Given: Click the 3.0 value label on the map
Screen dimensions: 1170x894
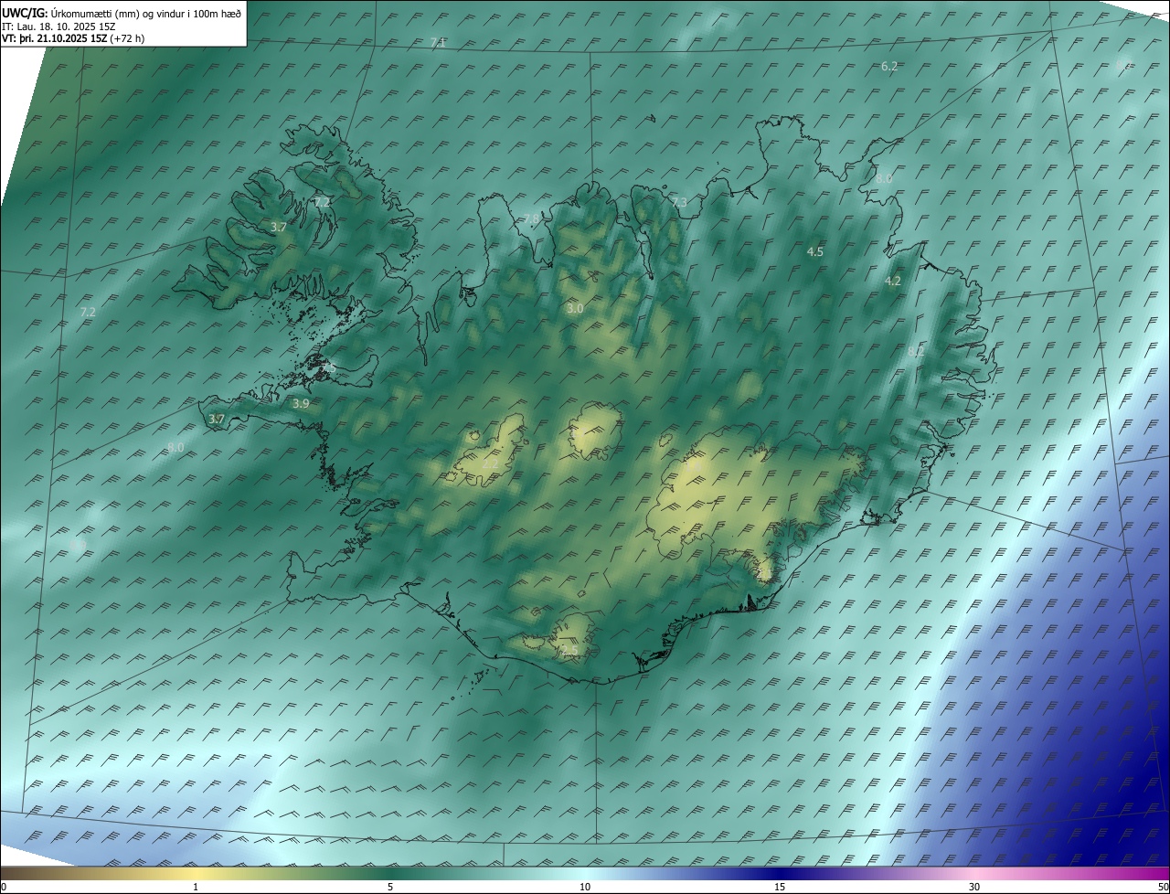Looking at the screenshot, I should click(575, 309).
